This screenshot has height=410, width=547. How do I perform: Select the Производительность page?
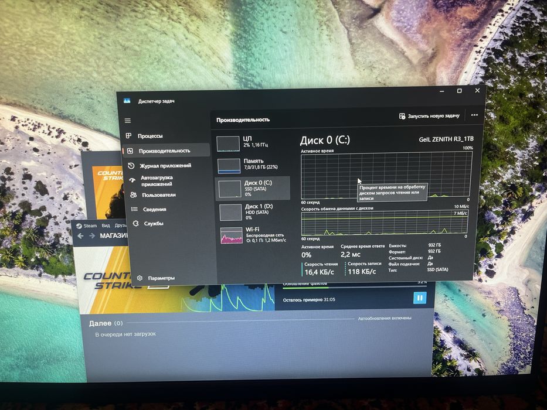(166, 151)
